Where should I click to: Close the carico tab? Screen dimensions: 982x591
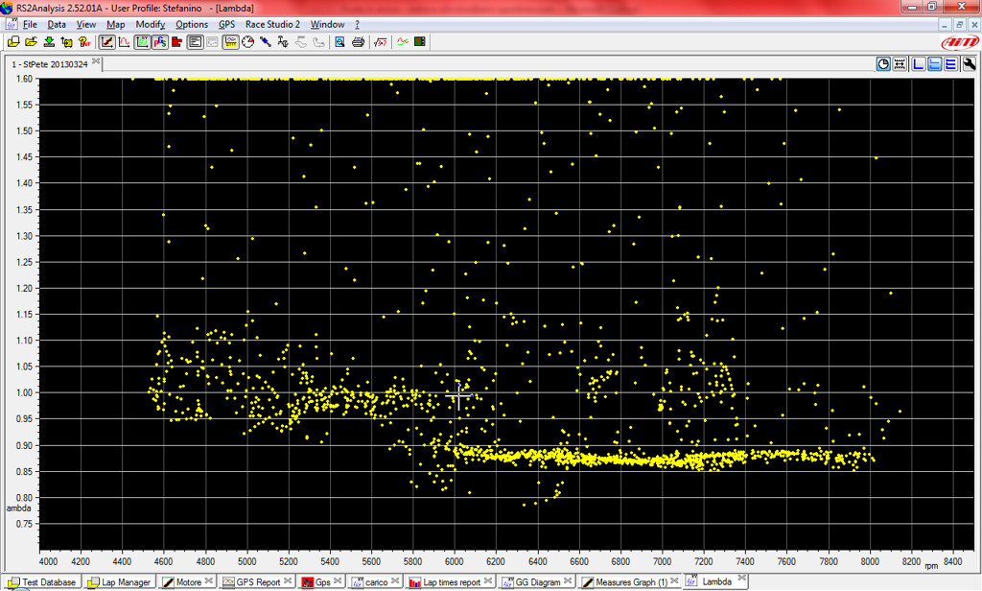coord(395,580)
